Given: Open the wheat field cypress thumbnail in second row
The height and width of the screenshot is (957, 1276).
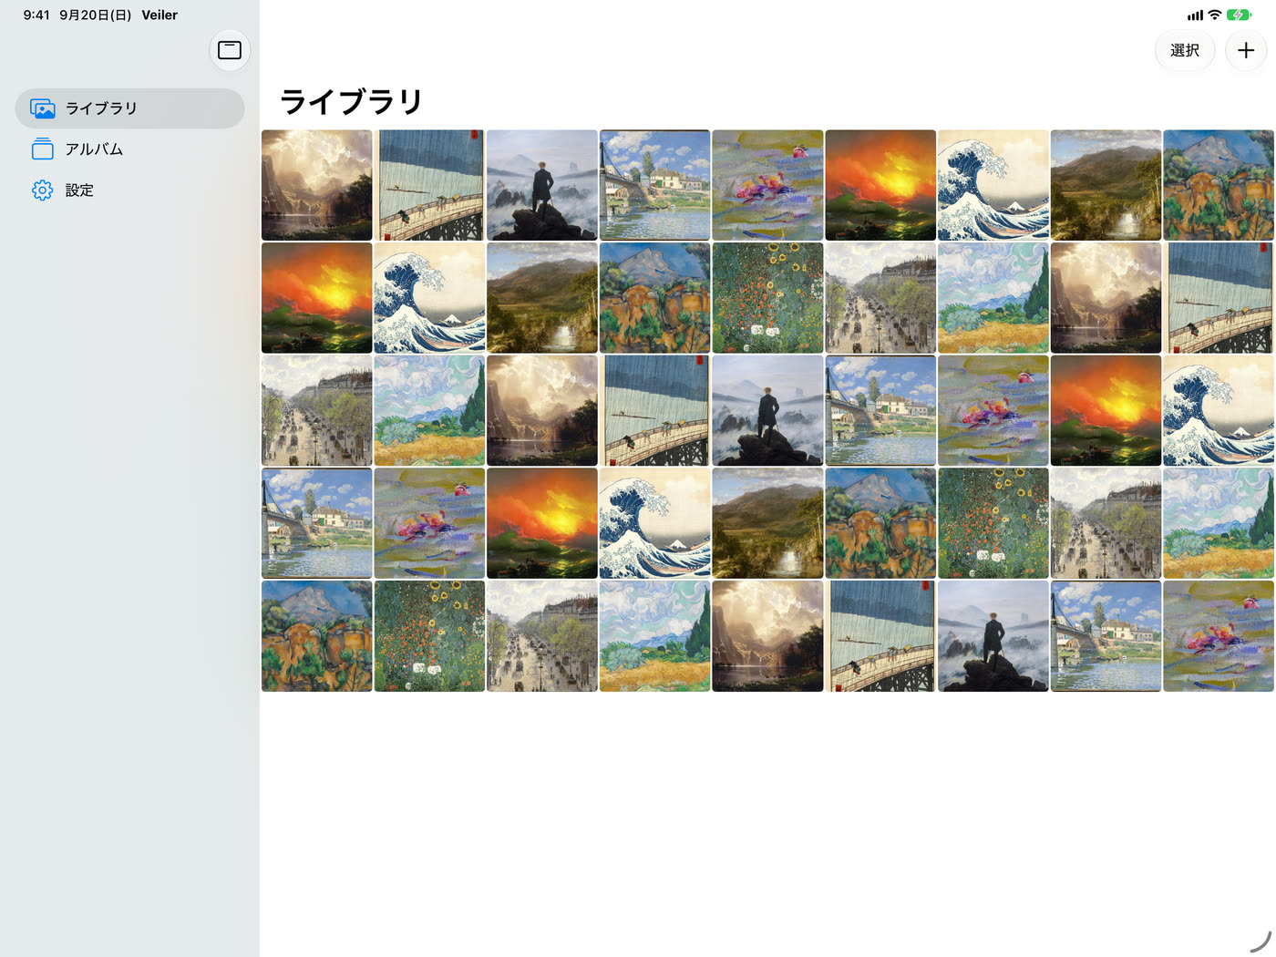Looking at the screenshot, I should (993, 298).
